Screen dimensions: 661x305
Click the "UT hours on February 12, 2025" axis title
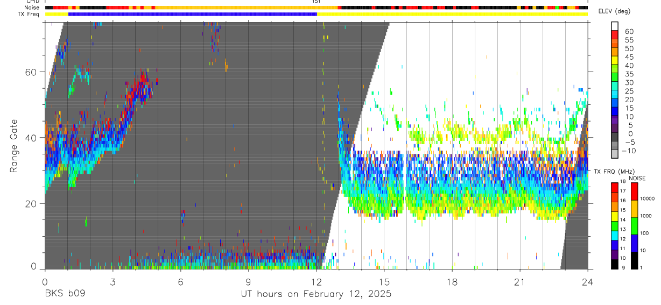[x=315, y=295]
